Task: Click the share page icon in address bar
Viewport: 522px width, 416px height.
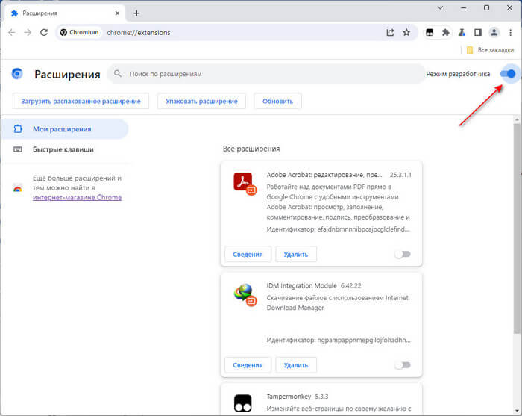Action: (390, 32)
